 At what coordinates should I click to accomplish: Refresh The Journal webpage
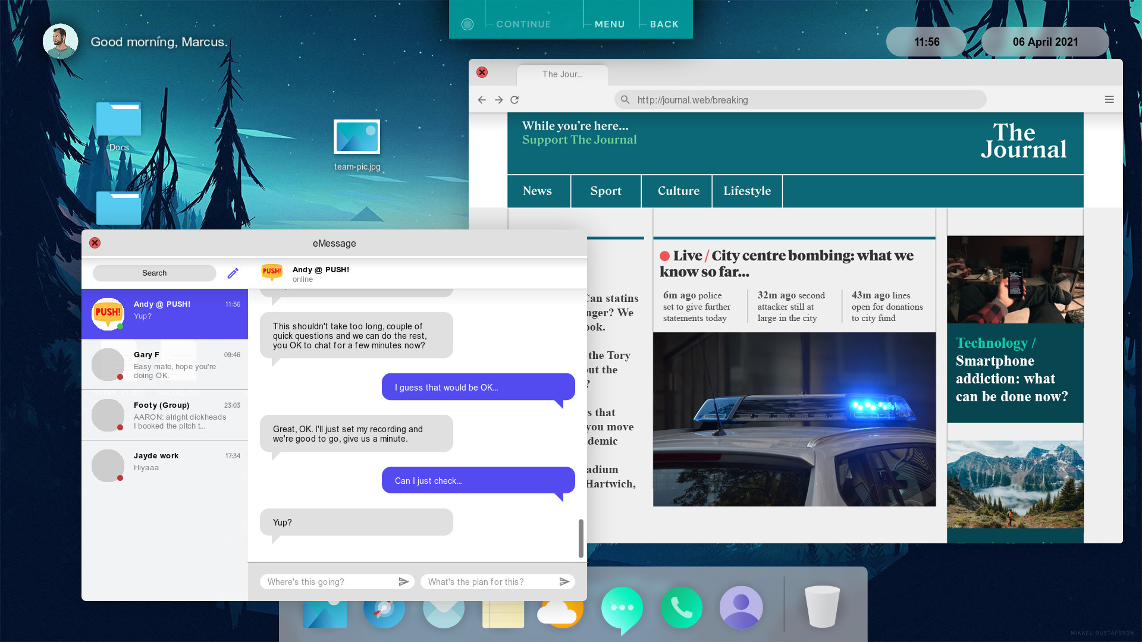(x=514, y=99)
